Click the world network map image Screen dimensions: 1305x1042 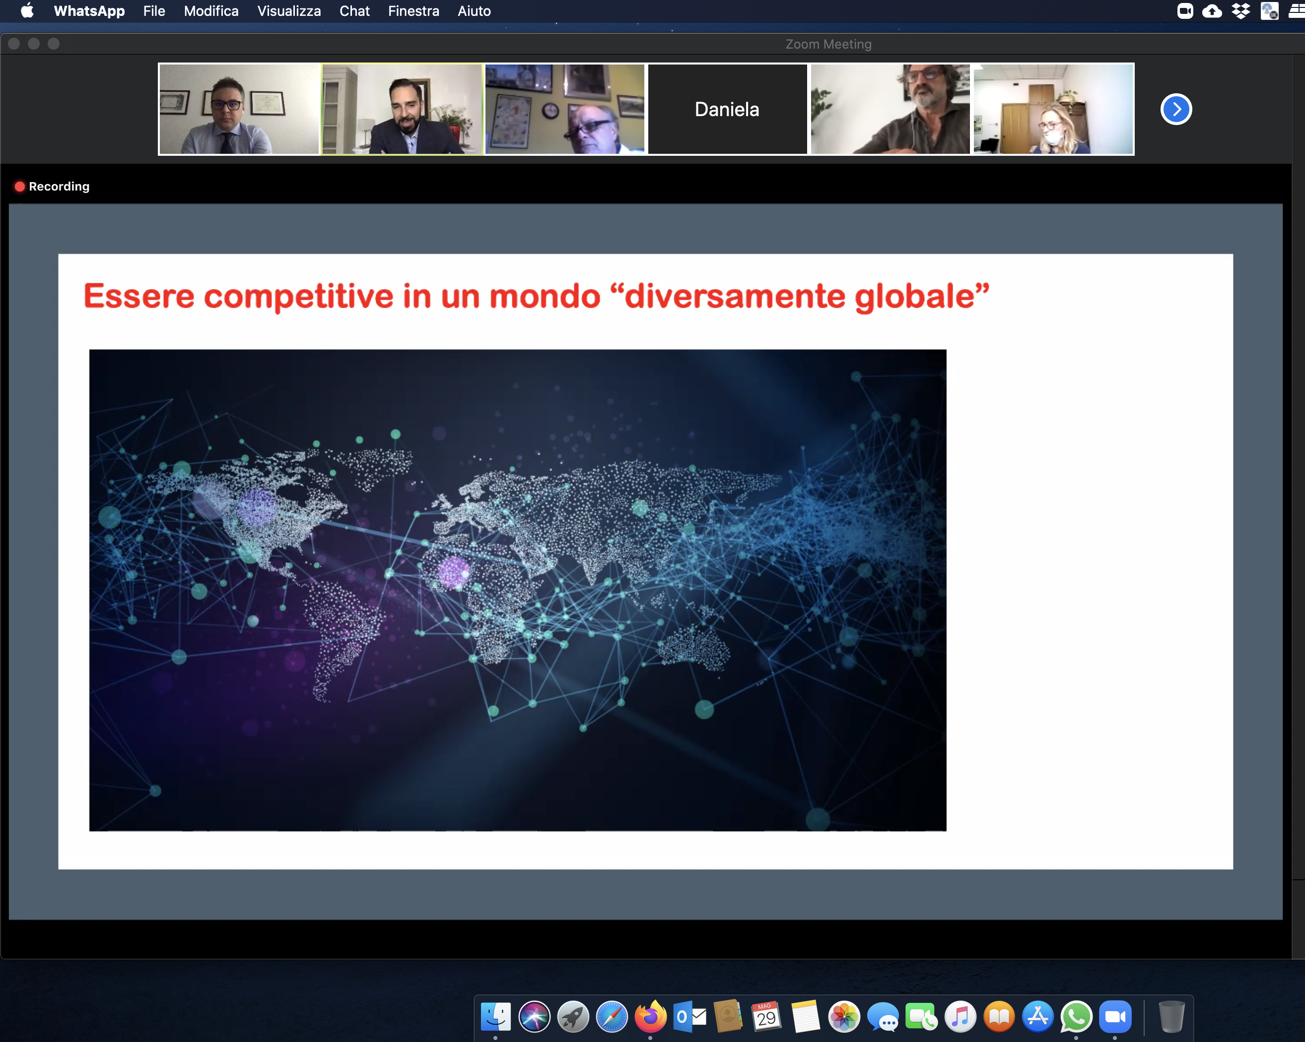tap(518, 590)
